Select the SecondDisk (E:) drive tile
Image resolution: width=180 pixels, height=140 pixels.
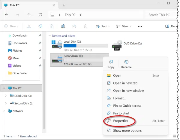tap(76, 60)
